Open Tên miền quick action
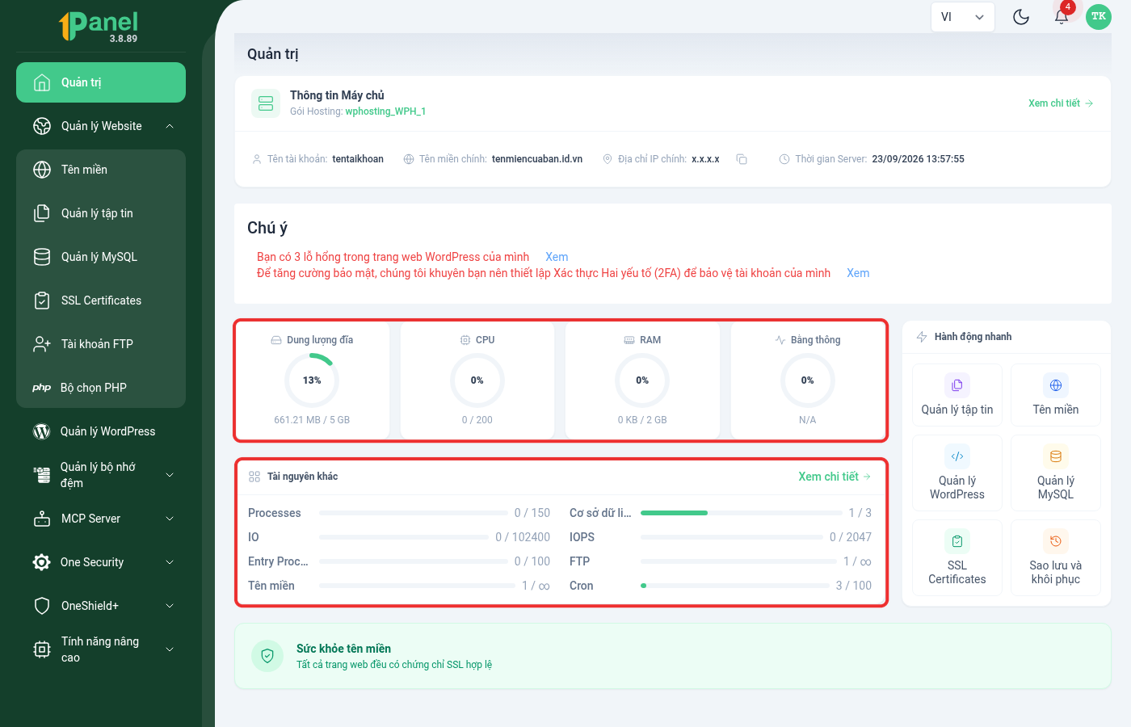The width and height of the screenshot is (1131, 727). 1056,395
